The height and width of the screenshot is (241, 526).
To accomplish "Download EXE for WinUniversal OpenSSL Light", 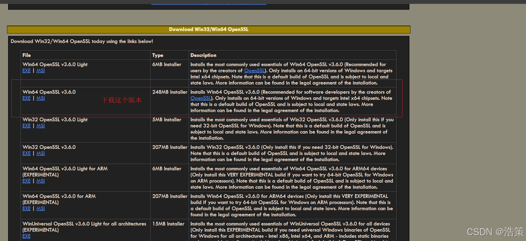I will point(26,236).
